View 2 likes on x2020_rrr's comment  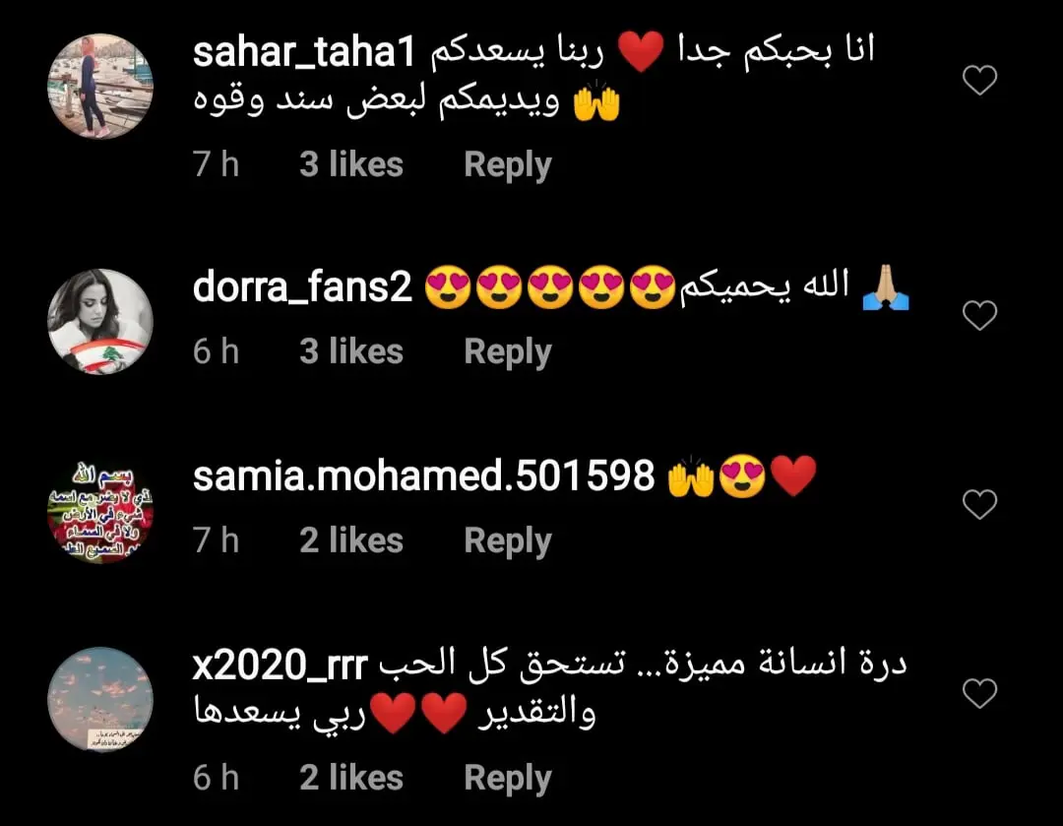(x=351, y=777)
